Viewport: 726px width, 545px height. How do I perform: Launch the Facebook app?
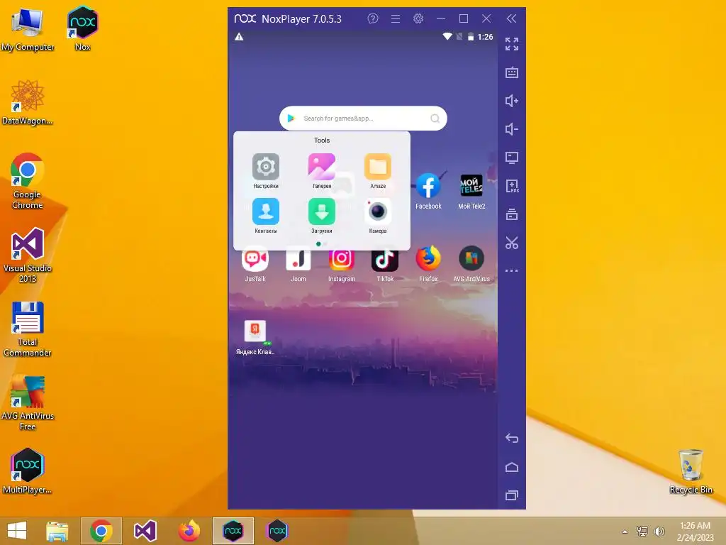tap(428, 192)
